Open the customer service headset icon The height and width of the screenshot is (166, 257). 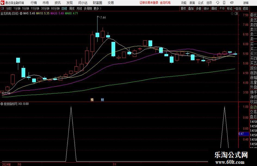[218, 3]
